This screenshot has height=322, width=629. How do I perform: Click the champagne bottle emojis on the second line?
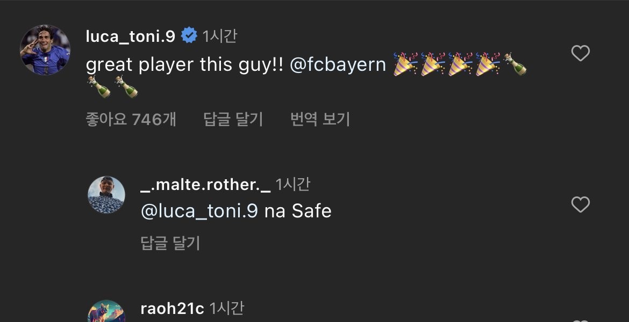pyautogui.click(x=112, y=87)
